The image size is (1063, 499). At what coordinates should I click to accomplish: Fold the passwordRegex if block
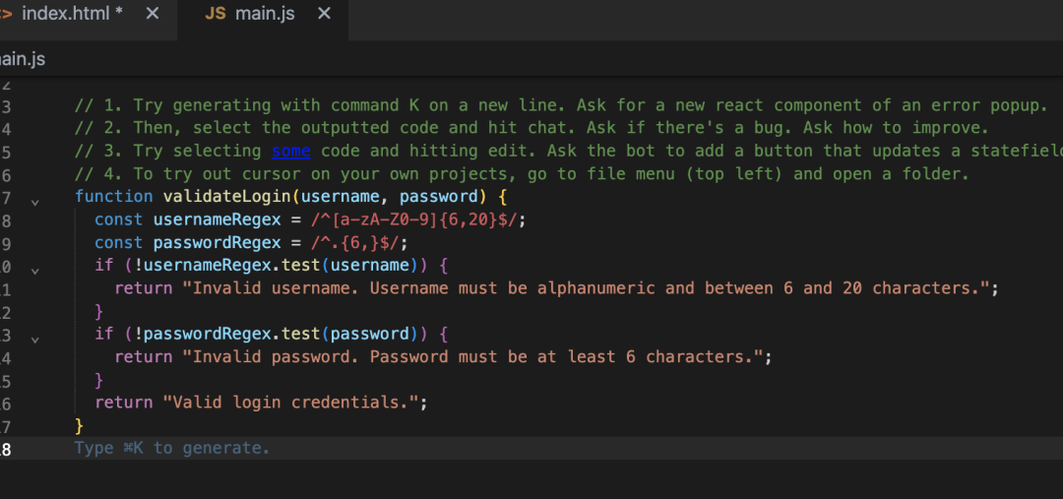pyautogui.click(x=35, y=339)
